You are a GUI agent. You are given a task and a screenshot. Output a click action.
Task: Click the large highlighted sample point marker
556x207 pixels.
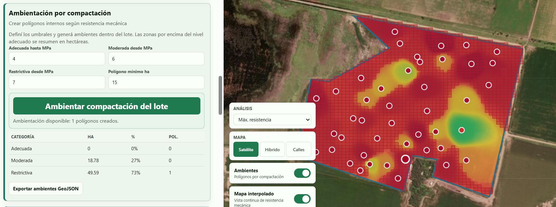click(x=405, y=159)
